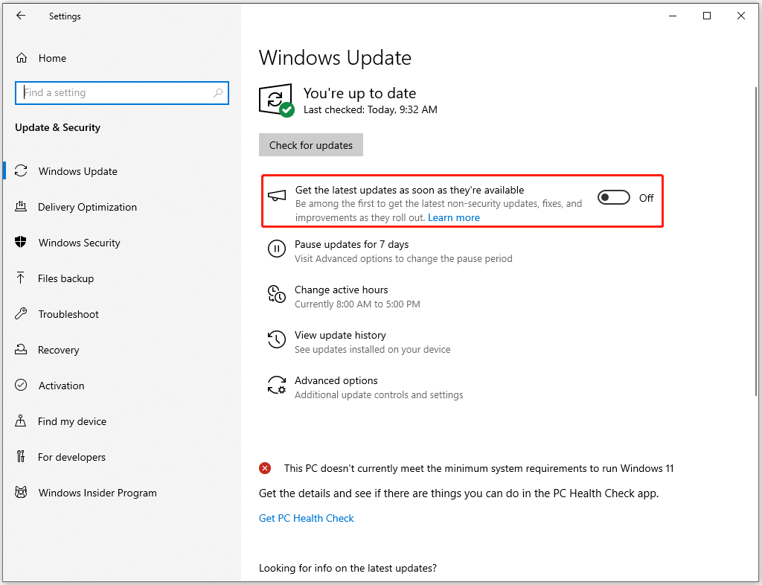762x585 pixels.
Task: Open the Get PC Health Check link
Action: [x=306, y=517]
